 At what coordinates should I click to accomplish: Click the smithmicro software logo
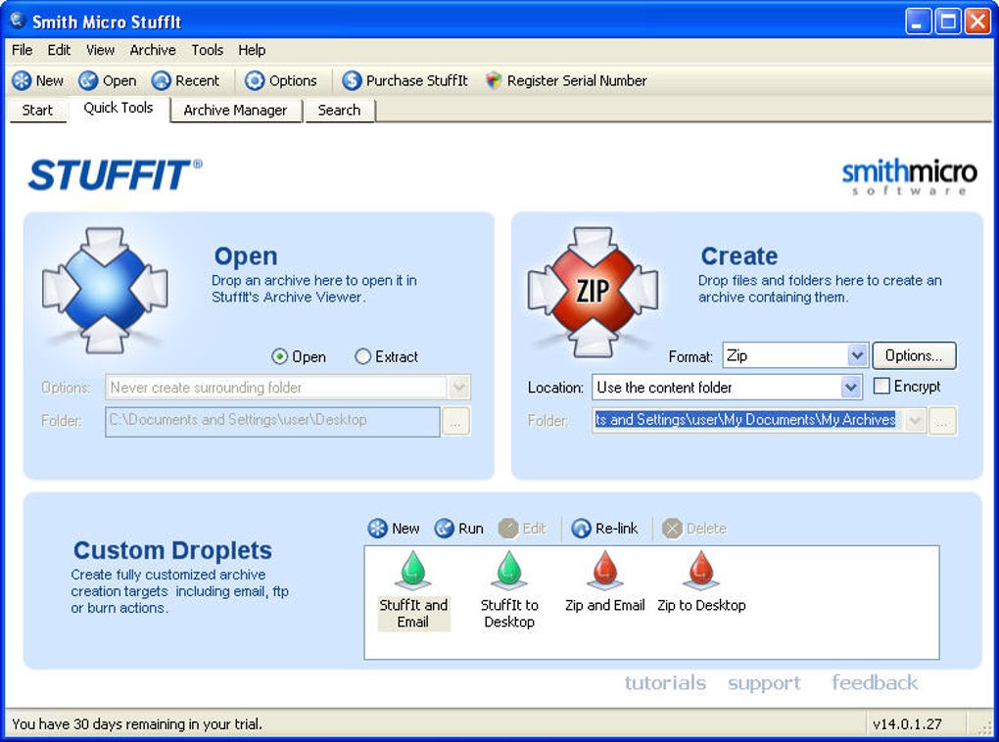(x=909, y=176)
